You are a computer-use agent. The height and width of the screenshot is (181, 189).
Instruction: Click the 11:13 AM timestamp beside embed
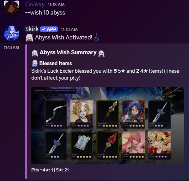pyautogui.click(x=11, y=47)
